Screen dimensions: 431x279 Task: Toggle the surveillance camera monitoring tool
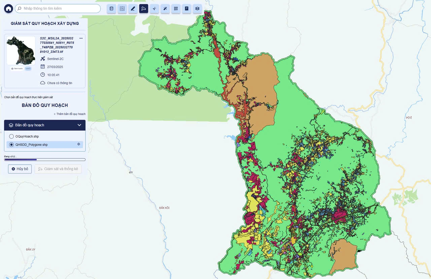point(144,9)
